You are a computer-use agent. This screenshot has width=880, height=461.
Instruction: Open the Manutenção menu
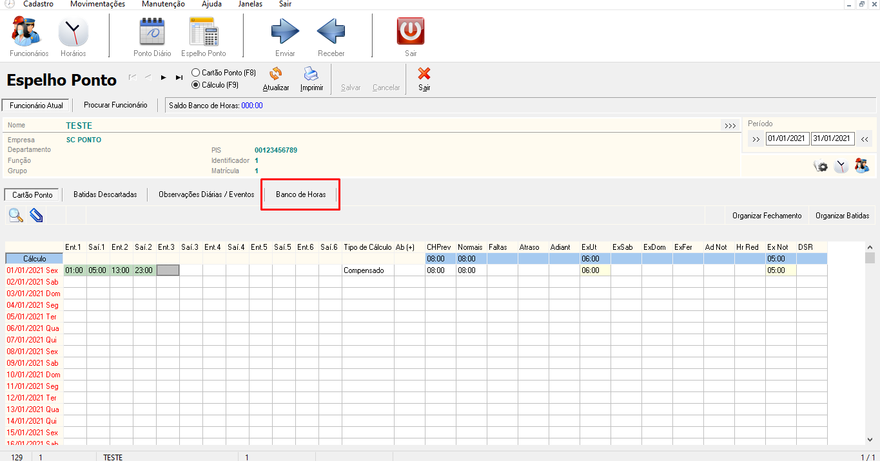click(163, 4)
